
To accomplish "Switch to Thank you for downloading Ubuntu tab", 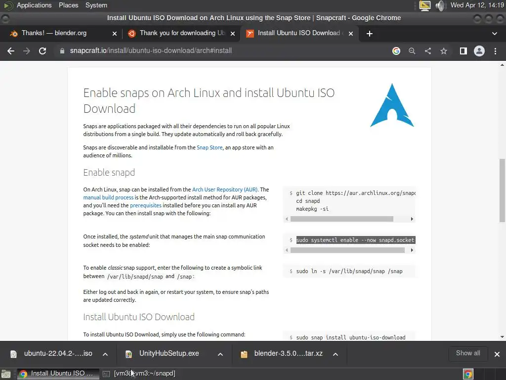I will 181,33.
